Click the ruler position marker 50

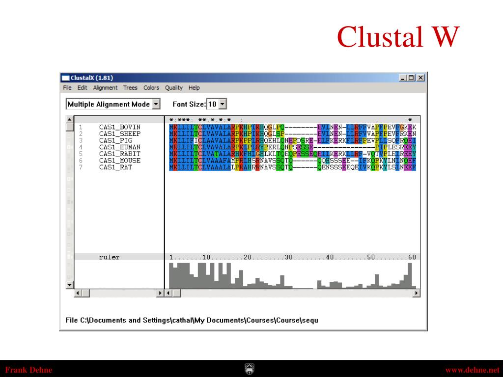tap(371, 257)
